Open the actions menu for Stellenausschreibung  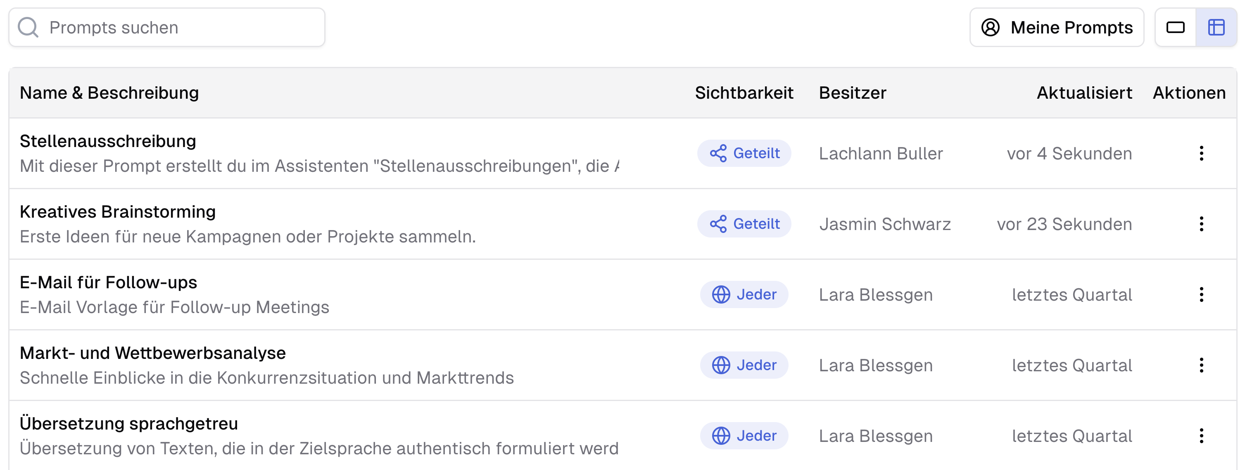(x=1202, y=153)
